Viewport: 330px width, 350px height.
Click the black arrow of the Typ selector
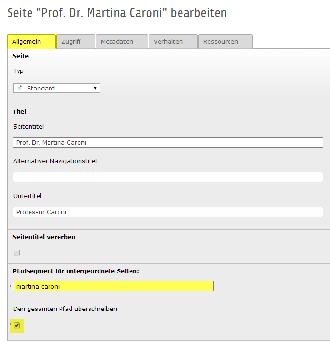click(95, 88)
